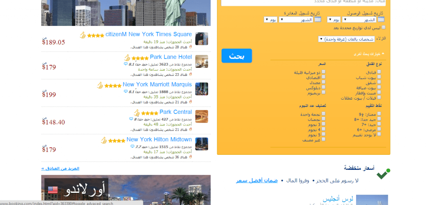
Task: Tick the '3 نجوم' star checkbox
Action: (324, 124)
